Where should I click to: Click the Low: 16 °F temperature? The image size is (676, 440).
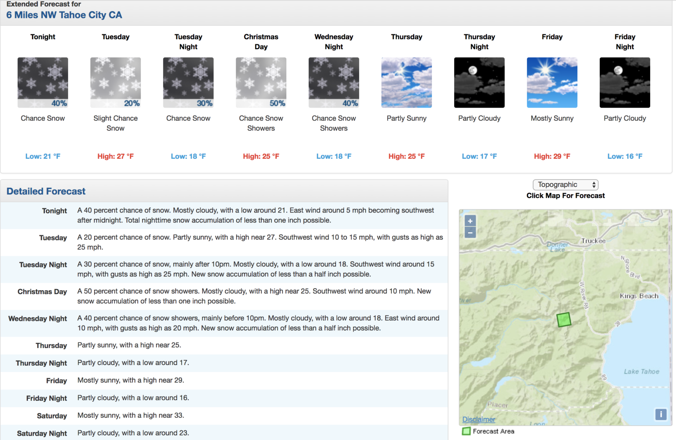point(625,156)
